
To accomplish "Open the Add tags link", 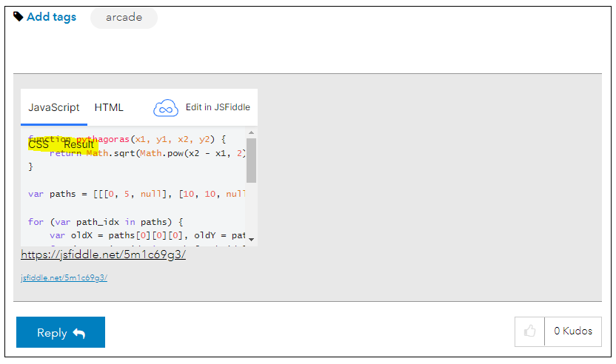I will click(x=51, y=17).
